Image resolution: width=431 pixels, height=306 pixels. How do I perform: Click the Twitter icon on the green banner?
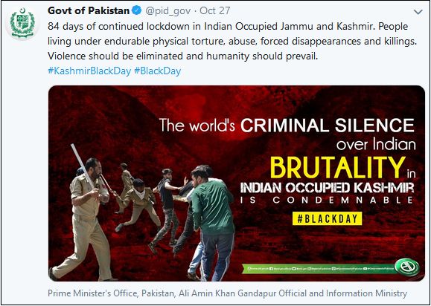point(294,269)
